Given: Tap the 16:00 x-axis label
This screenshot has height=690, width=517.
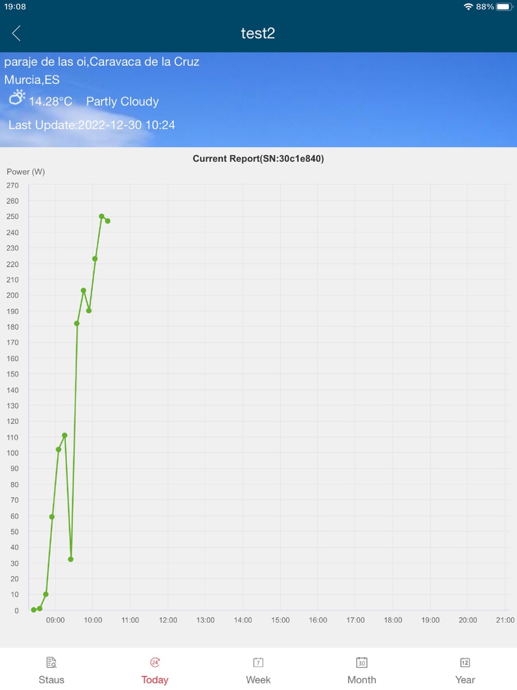Looking at the screenshot, I should pos(318,620).
